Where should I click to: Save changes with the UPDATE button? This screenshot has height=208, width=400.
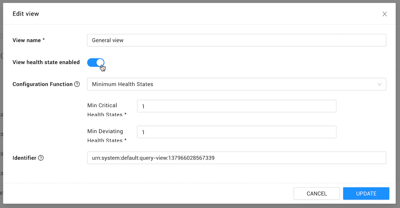click(x=366, y=194)
